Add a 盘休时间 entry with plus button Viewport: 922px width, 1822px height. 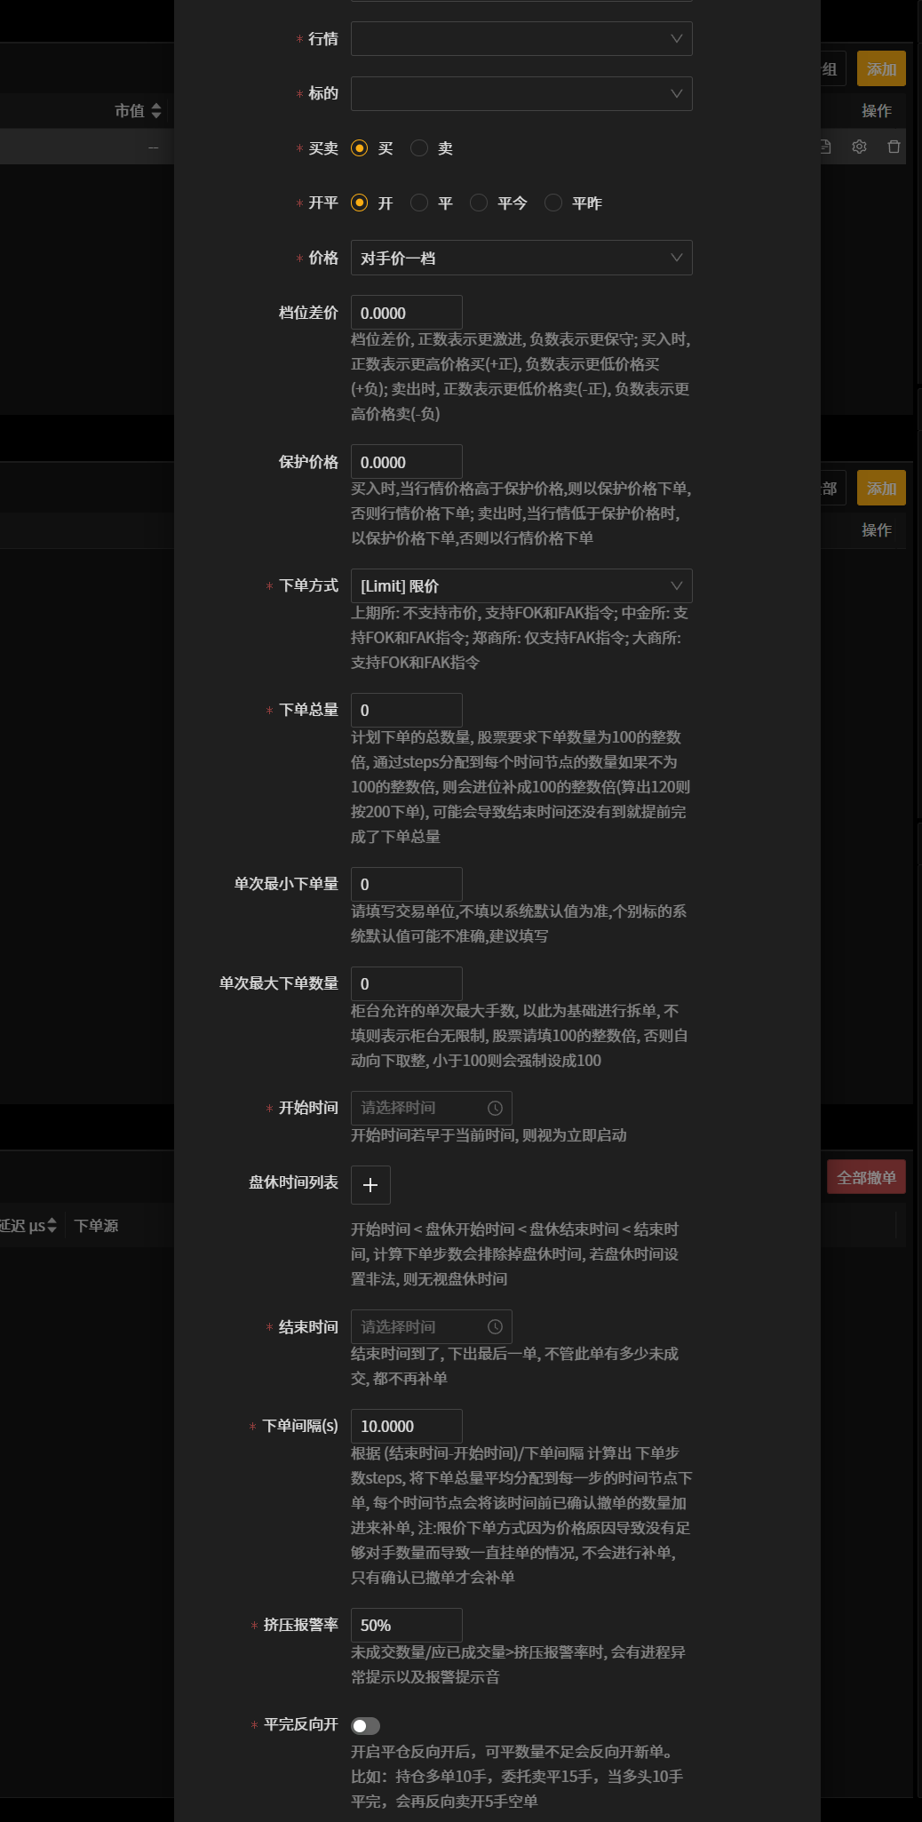(x=370, y=1185)
